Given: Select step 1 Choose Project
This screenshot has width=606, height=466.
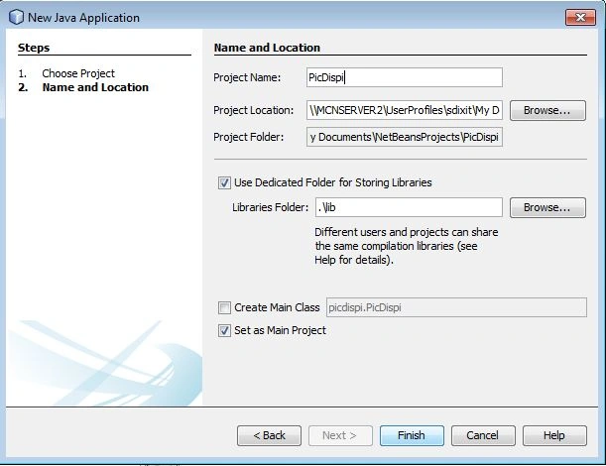Looking at the screenshot, I should [78, 73].
